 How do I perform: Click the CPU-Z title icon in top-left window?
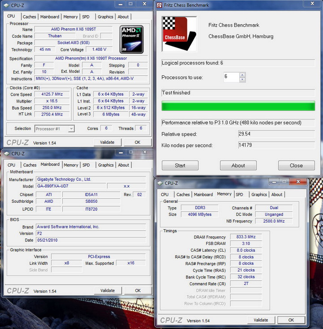point(6,5)
